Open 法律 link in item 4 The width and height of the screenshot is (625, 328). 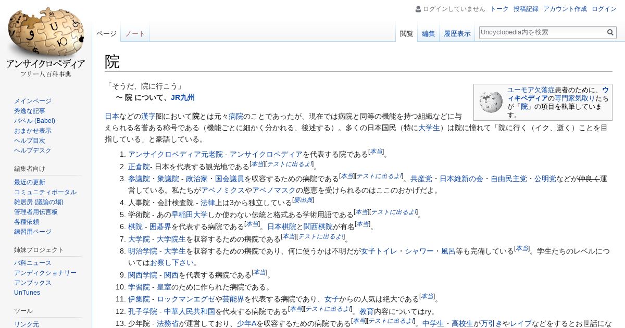click(x=208, y=203)
